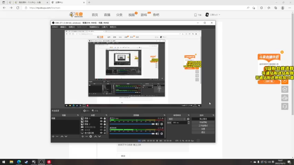Pop out the 场景 dock panel
The height and width of the screenshot is (165, 294).
point(78,115)
